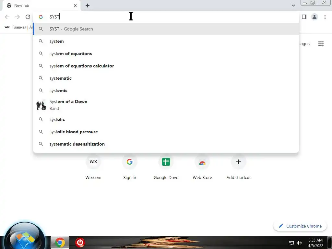This screenshot has height=249, width=332.
Task: Open the Wix.com shortcut icon
Action: click(x=93, y=162)
